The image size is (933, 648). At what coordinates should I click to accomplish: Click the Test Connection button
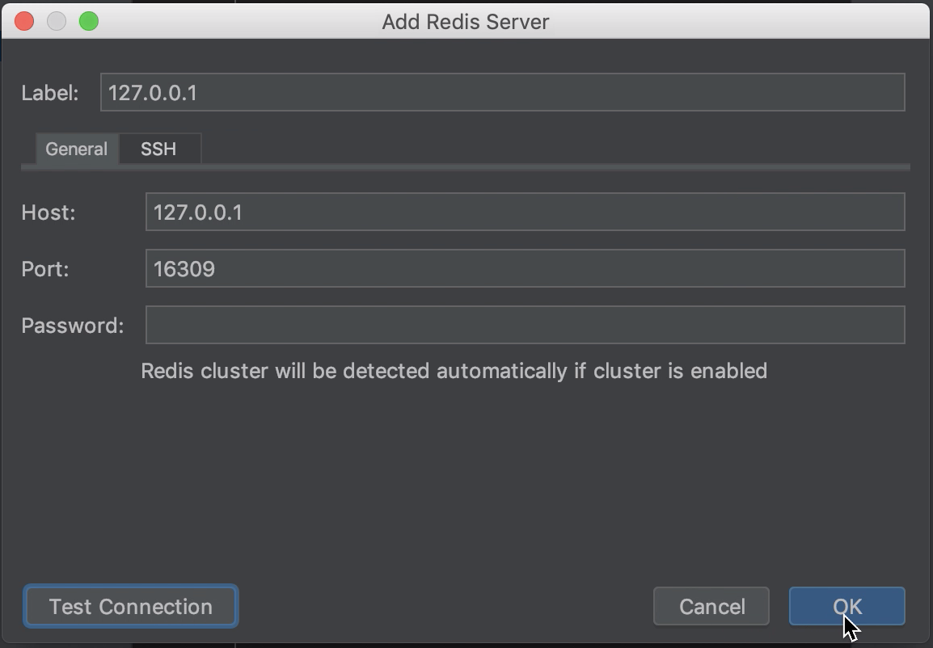pos(131,606)
